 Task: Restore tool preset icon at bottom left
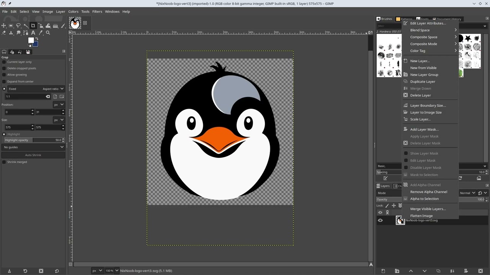25,271
